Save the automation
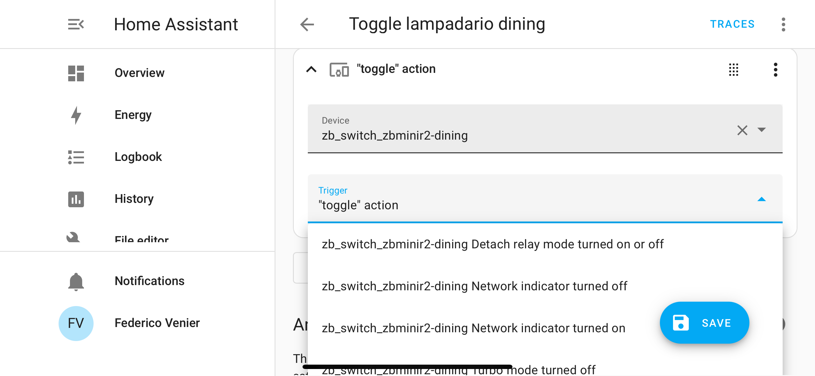The width and height of the screenshot is (815, 376). pyautogui.click(x=704, y=323)
